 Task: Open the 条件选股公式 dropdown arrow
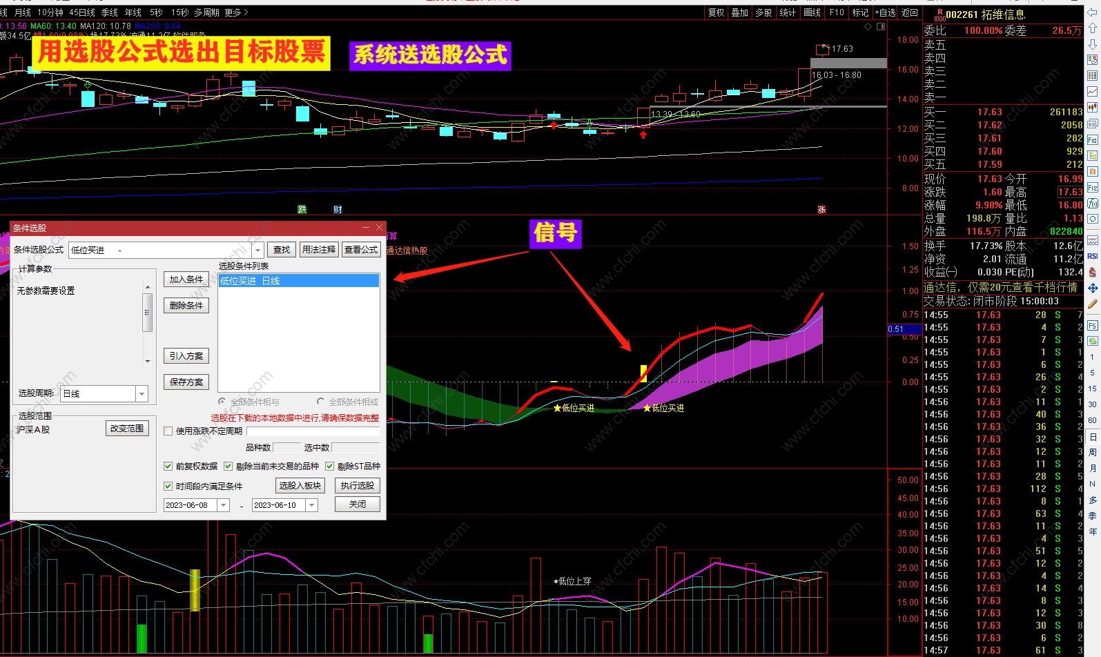(x=258, y=250)
